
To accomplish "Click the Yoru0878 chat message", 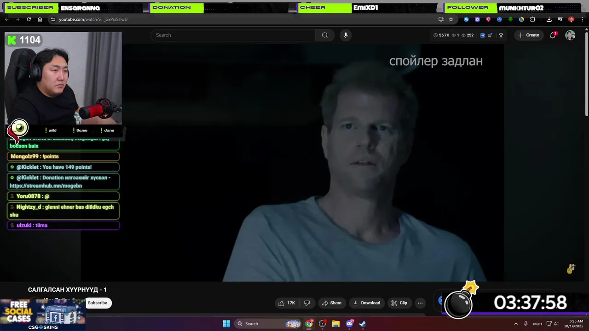I will [x=63, y=196].
